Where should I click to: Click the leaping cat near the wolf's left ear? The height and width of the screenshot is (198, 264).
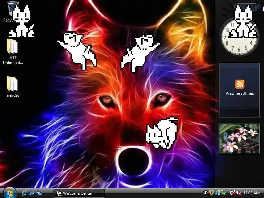[77, 50]
